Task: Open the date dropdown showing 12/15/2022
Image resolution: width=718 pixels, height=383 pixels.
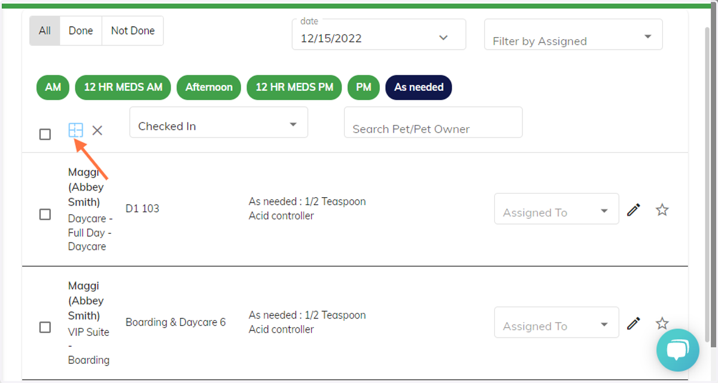Action: [x=379, y=34]
